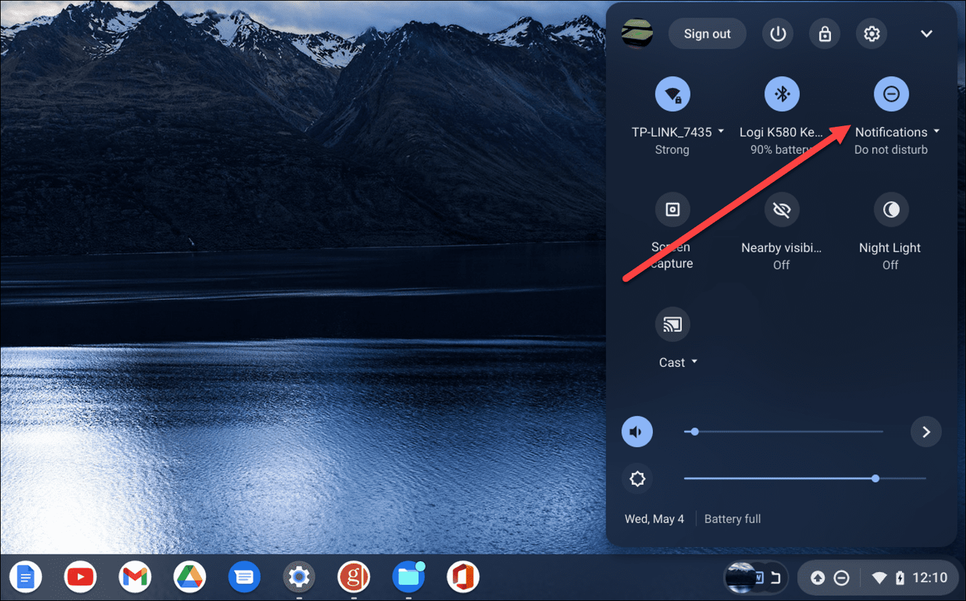The image size is (966, 601).
Task: Toggle the Bluetooth icon
Action: (782, 94)
